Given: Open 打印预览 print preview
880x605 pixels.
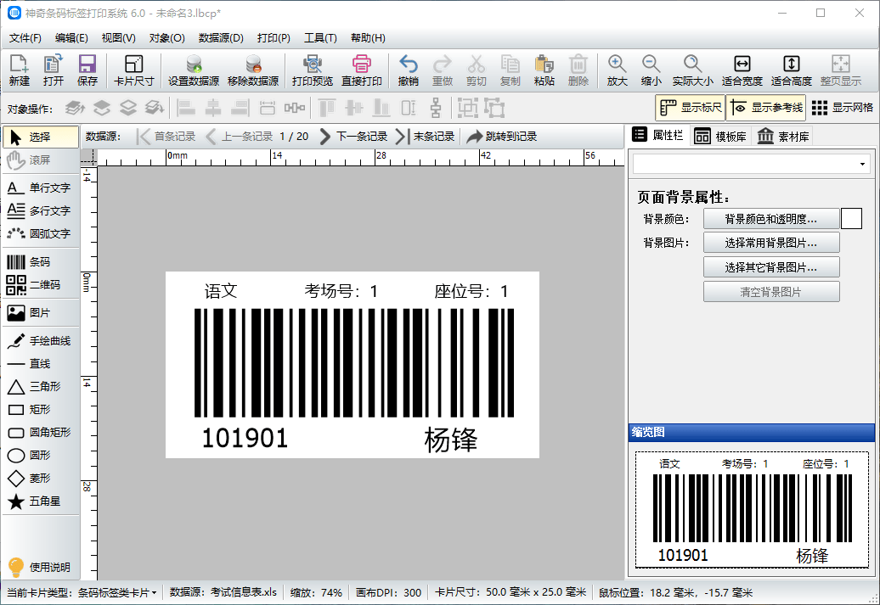Looking at the screenshot, I should tap(313, 69).
